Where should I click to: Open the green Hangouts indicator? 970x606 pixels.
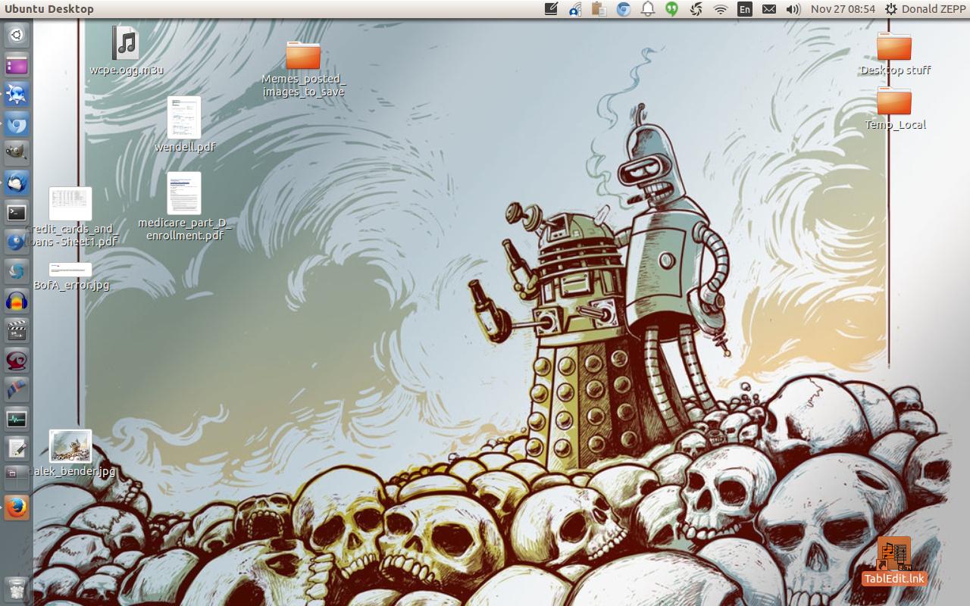671,9
